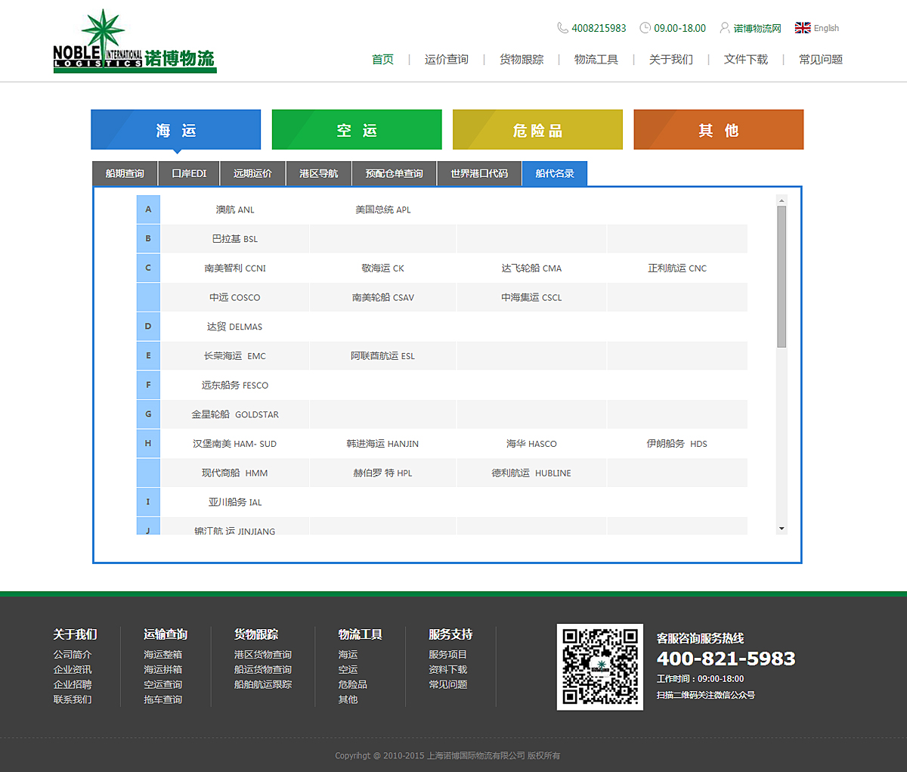Image resolution: width=907 pixels, height=772 pixels.
Task: Open 常见问题 navigation item
Action: point(821,59)
